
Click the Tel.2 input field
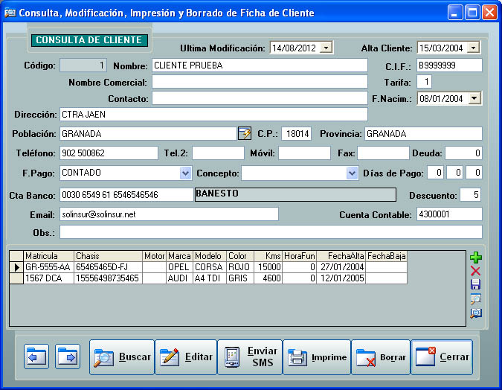218,153
